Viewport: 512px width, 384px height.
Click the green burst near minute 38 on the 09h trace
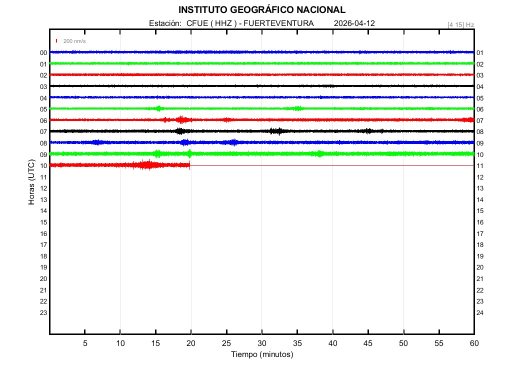coord(319,153)
